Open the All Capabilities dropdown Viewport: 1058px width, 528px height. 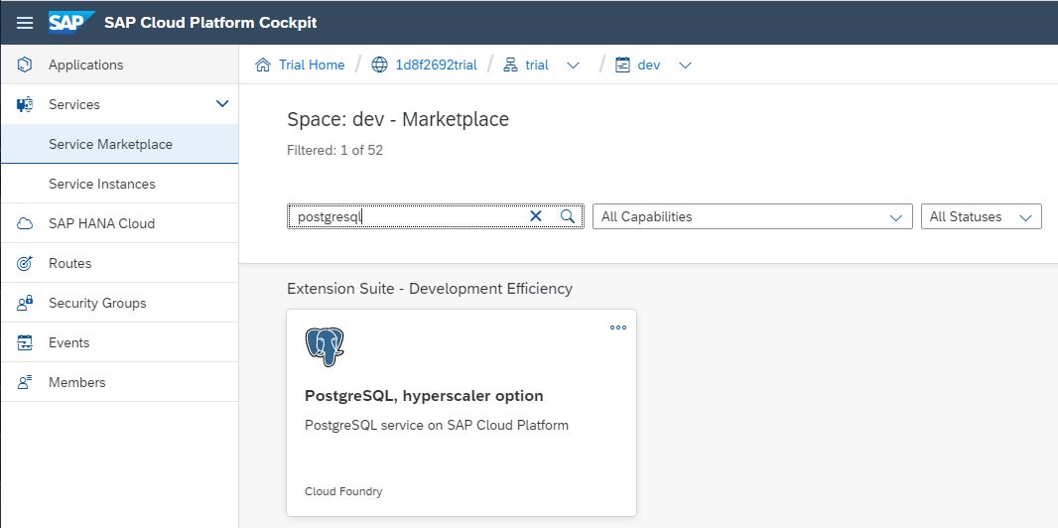pos(751,216)
